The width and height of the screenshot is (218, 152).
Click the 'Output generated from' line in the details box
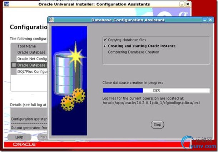click(29, 128)
